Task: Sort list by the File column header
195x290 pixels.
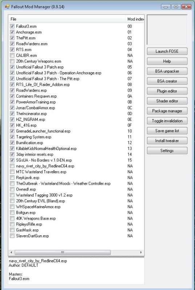Action: pyautogui.click(x=67, y=19)
